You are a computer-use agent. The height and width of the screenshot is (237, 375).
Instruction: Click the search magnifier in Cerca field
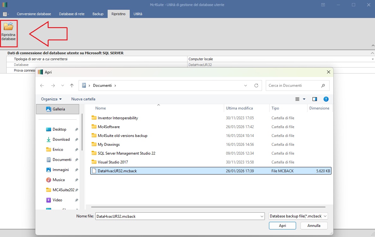pyautogui.click(x=323, y=86)
